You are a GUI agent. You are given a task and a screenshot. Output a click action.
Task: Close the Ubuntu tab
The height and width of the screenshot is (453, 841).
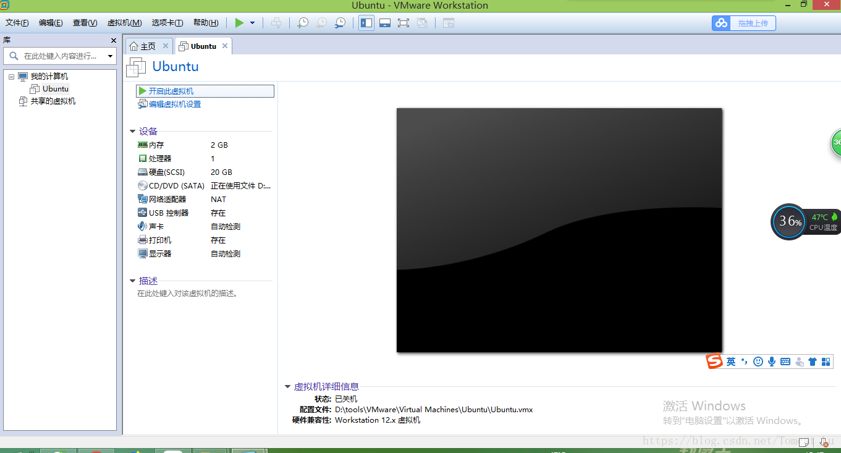[x=225, y=46]
